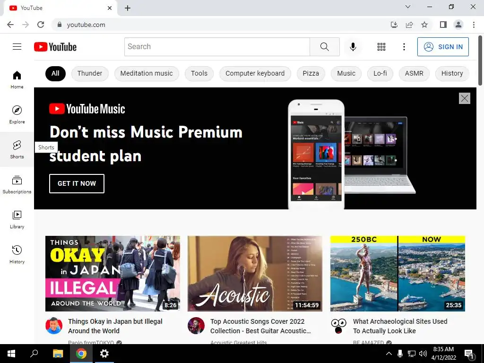
Task: Open YouTube settings three-dot menu
Action: 404,47
